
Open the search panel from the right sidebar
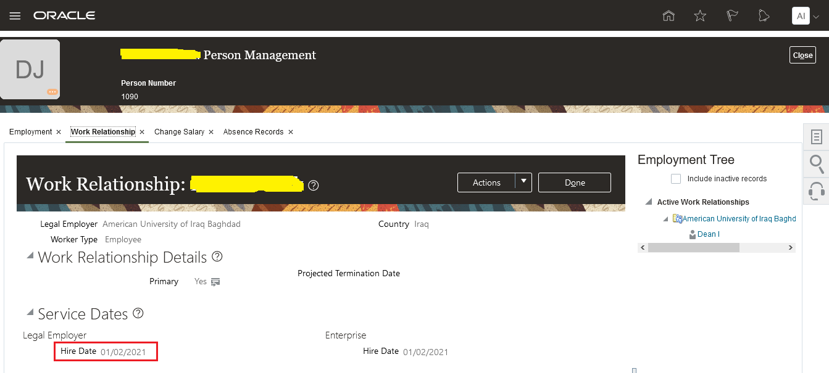[x=816, y=164]
